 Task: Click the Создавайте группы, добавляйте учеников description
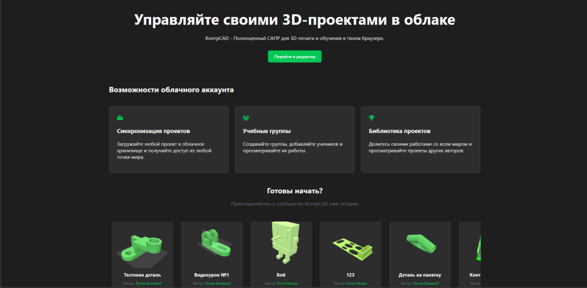click(293, 147)
